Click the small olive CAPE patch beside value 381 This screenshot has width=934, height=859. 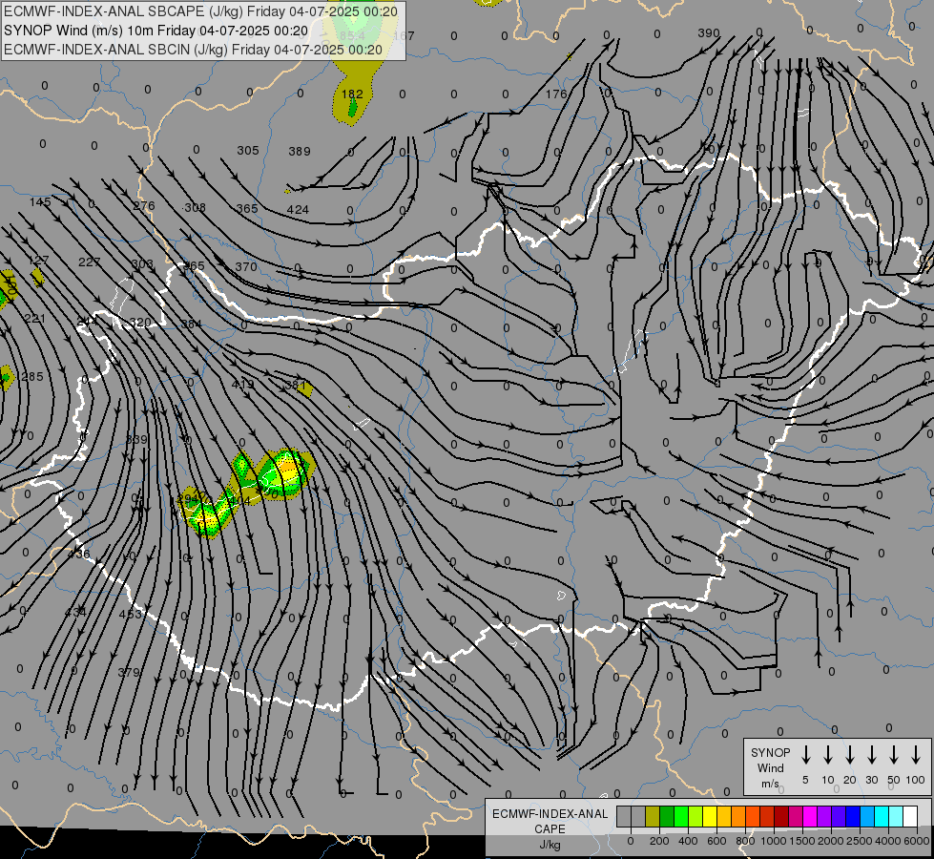pos(305,389)
